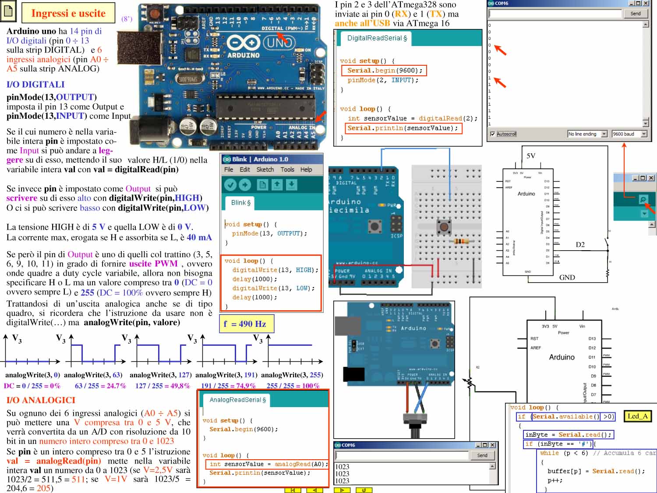Click the return navigation button
The image size is (657, 493).
364,490
